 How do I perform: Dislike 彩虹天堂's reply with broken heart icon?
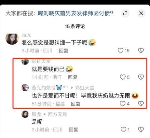pos(141,77)
